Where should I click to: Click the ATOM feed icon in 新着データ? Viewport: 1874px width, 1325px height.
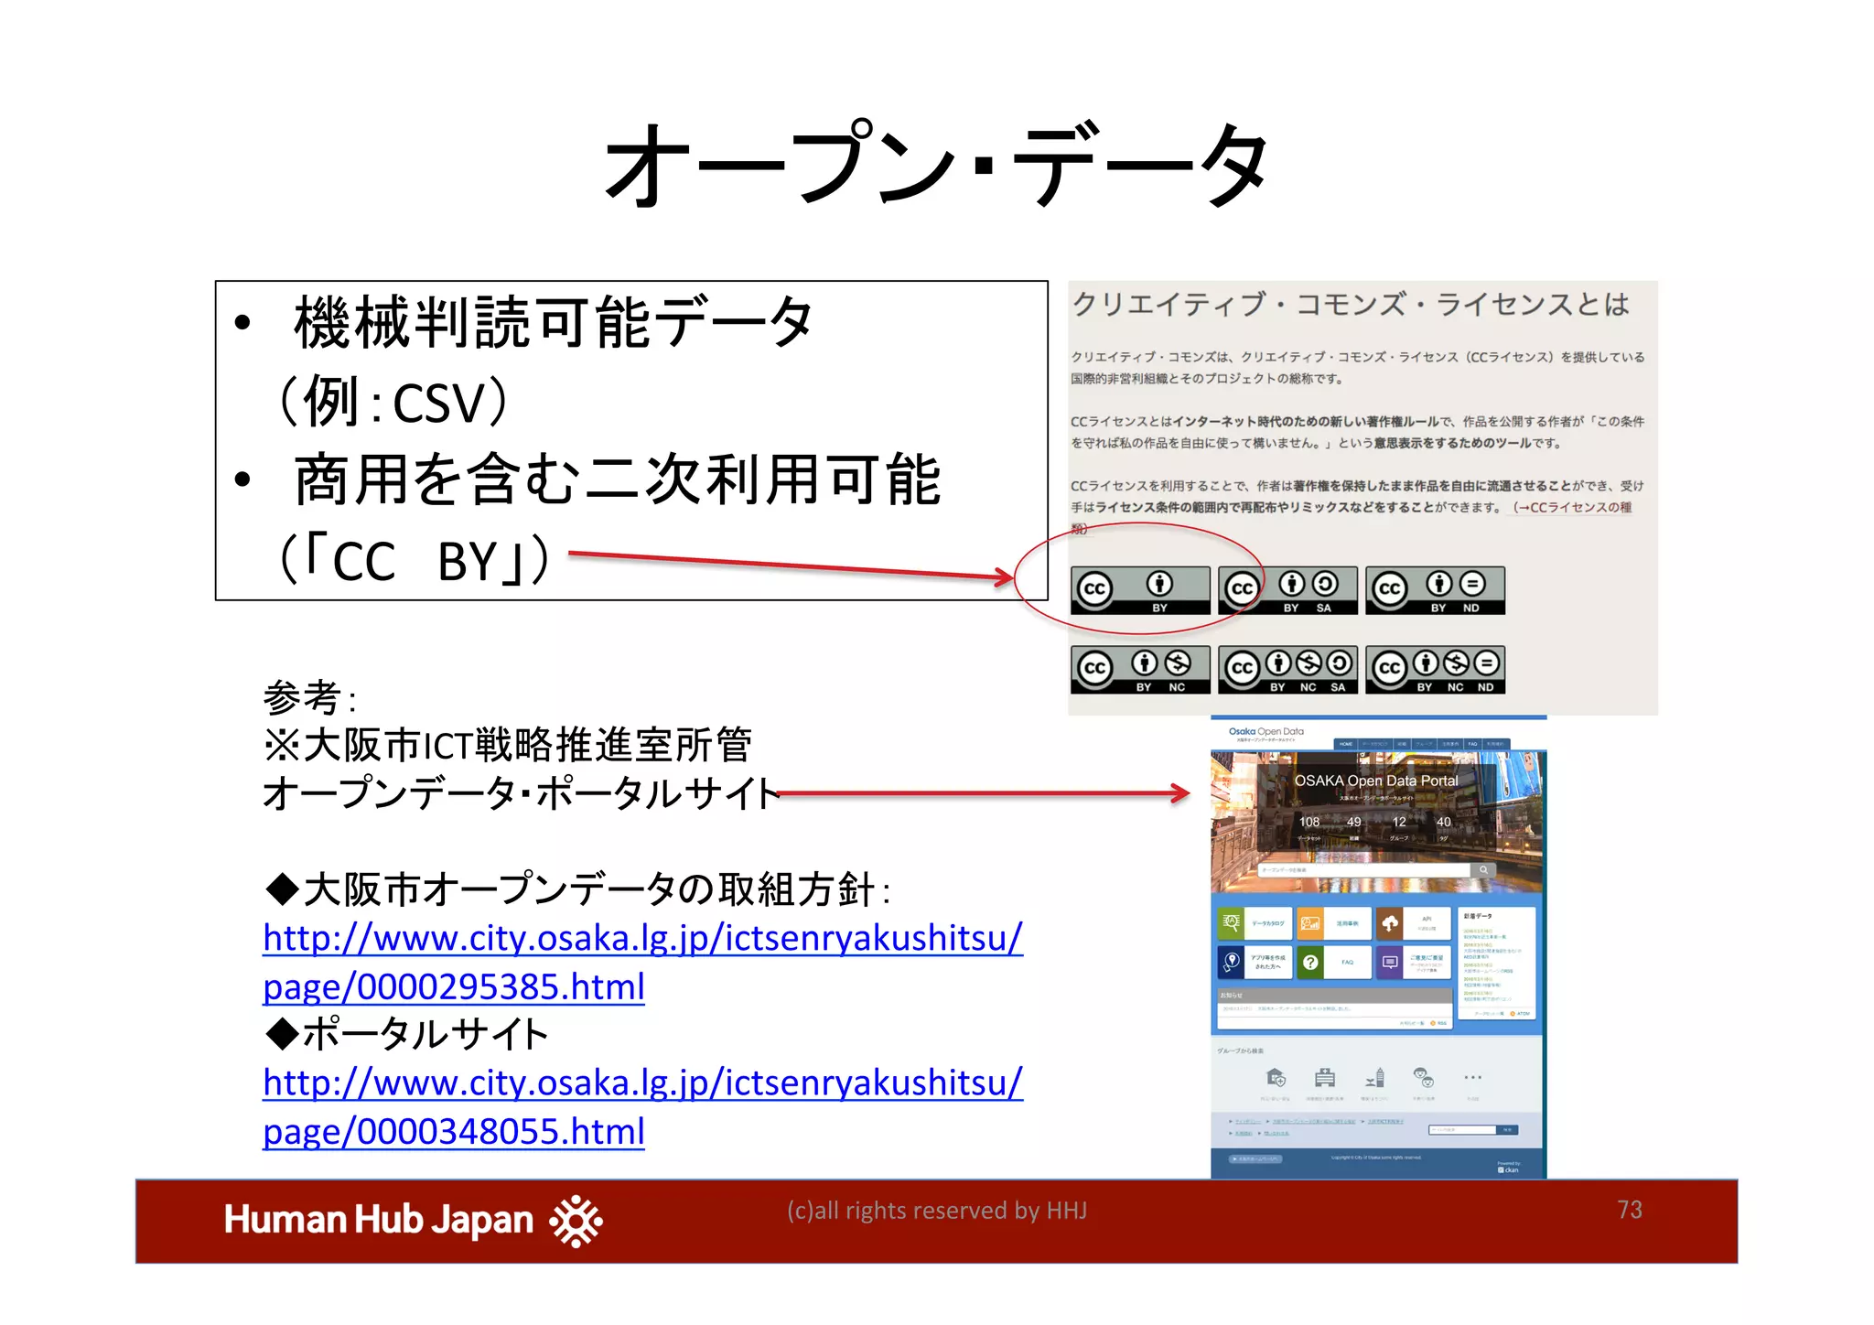tap(1514, 1014)
